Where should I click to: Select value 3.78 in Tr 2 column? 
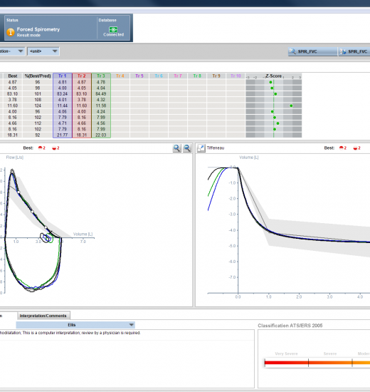(x=82, y=100)
